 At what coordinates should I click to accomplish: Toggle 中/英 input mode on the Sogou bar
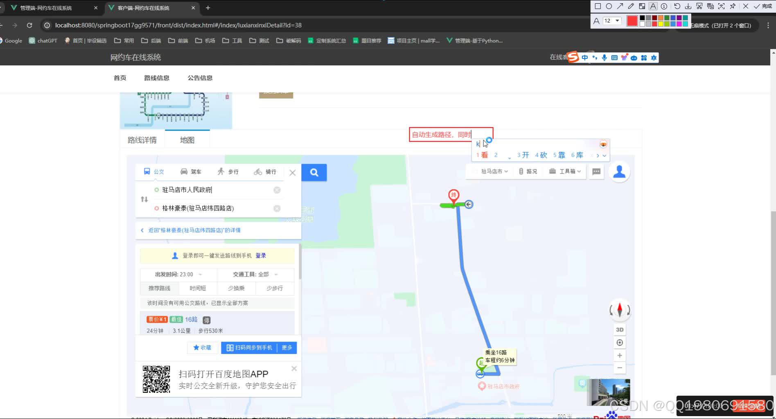click(584, 58)
